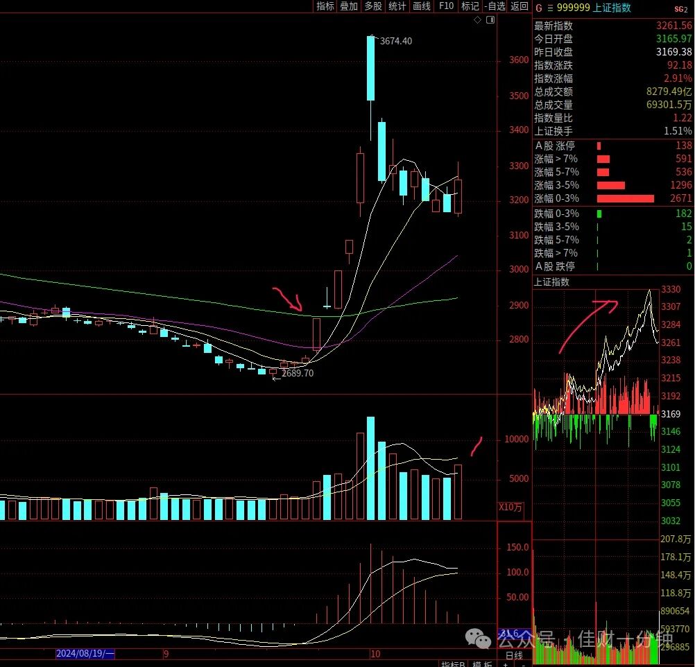Image resolution: width=695 pixels, height=667 pixels.
Task: Click the 统计 statistics button
Action: click(397, 6)
